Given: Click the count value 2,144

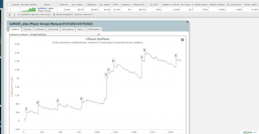Looking at the screenshot, I should click(66, 10).
